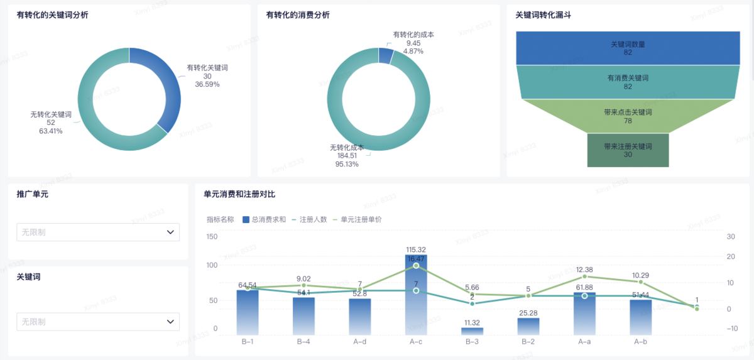Click the 11.32 value label
Image resolution: width=754 pixels, height=360 pixels.
[x=473, y=323]
